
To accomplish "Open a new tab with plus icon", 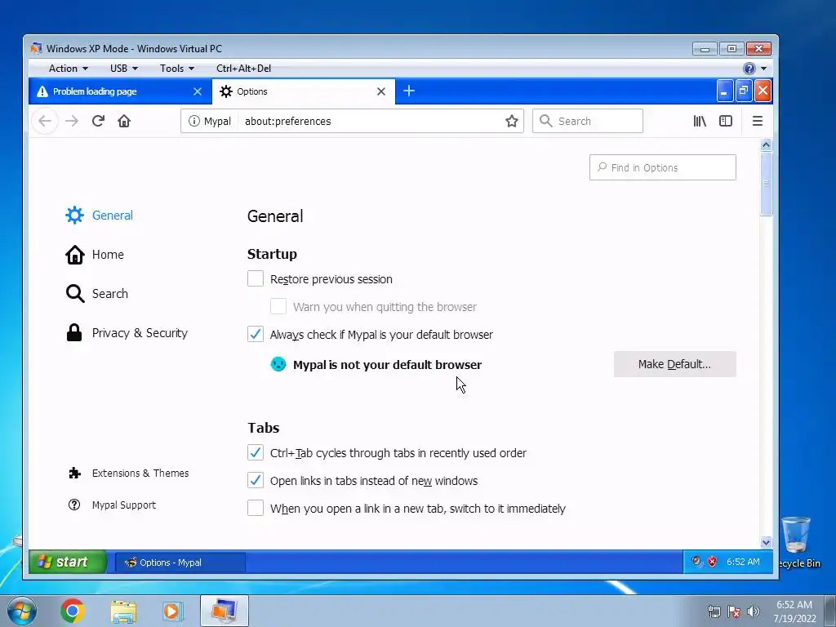I will pyautogui.click(x=409, y=91).
